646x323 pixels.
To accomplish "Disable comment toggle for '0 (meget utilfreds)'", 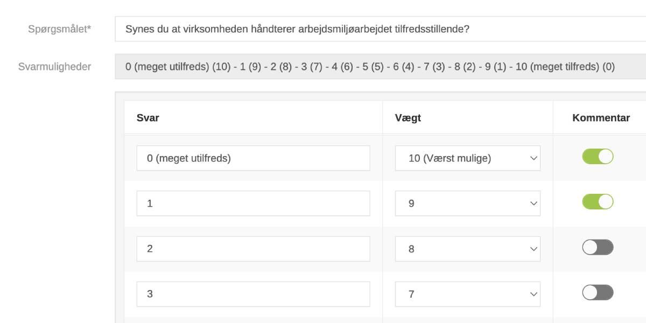I will [x=598, y=157].
